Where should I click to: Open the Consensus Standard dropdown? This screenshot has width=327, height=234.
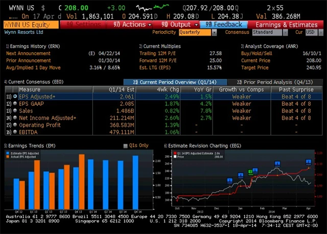(x=270, y=32)
